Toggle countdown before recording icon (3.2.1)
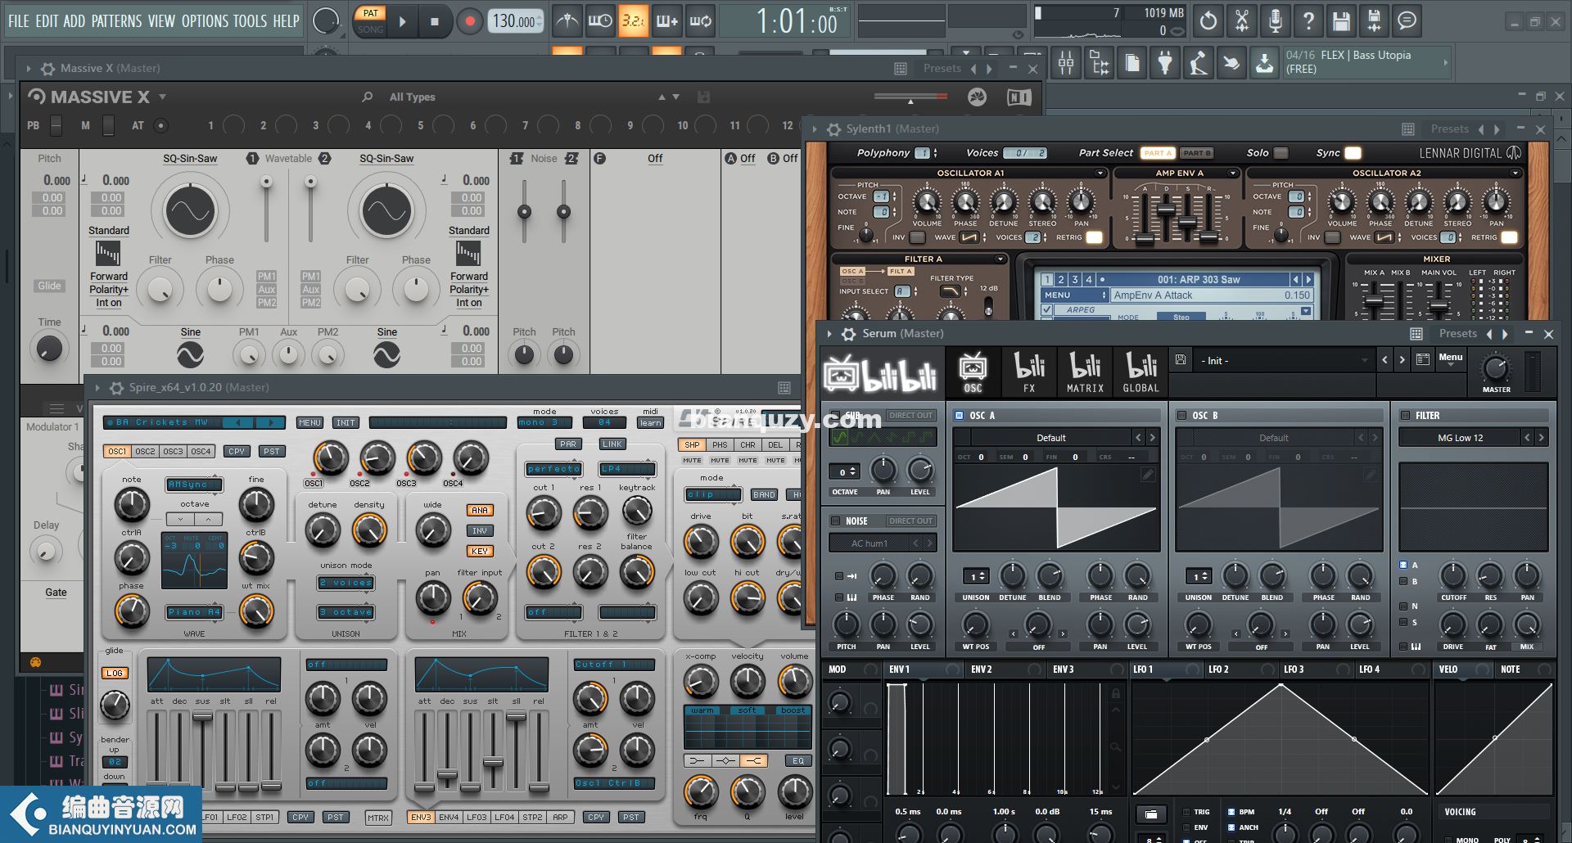Viewport: 1572px width, 843px height. pyautogui.click(x=633, y=21)
